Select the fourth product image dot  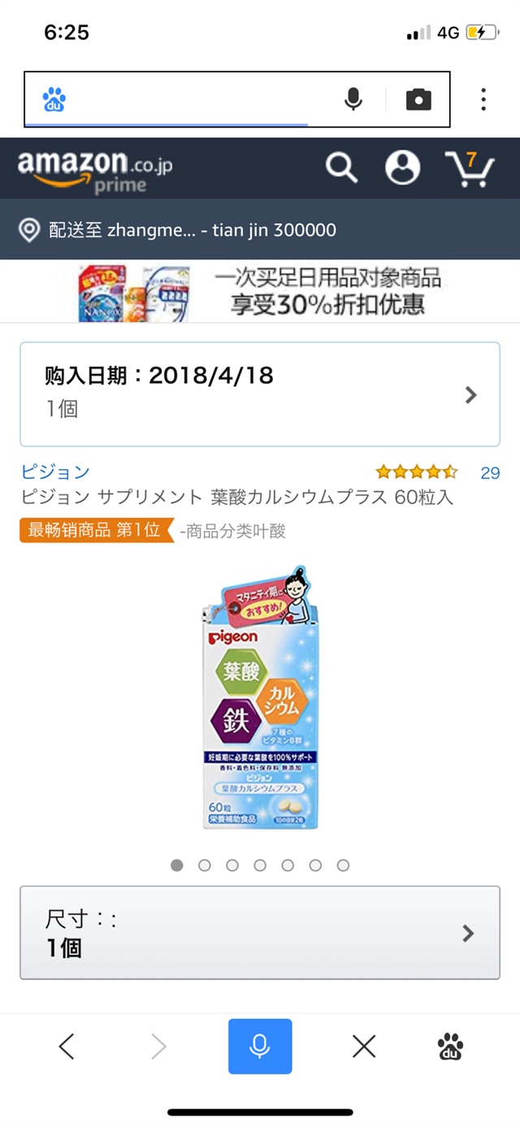[260, 865]
